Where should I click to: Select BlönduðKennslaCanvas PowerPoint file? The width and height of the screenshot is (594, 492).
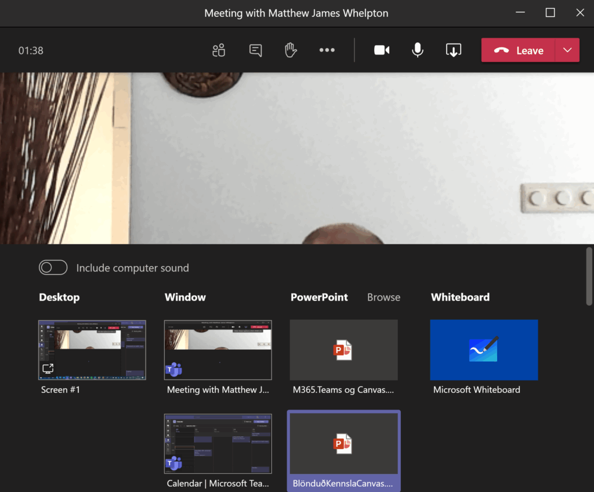pyautogui.click(x=343, y=444)
